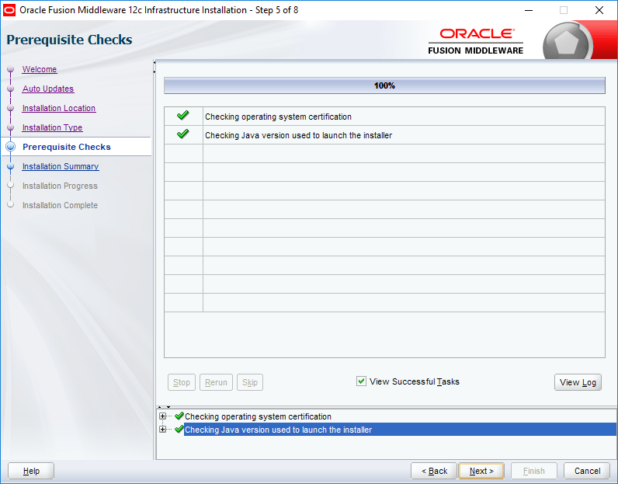Screen dimensions: 618x484
Task: Click the Finish button
Action: [533, 471]
